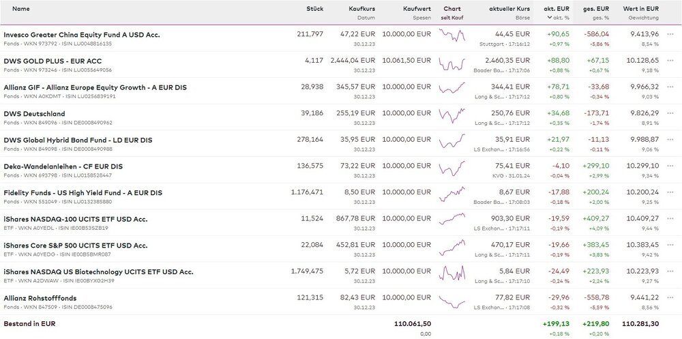Open the Invesco Greater China row chart

(452, 38)
